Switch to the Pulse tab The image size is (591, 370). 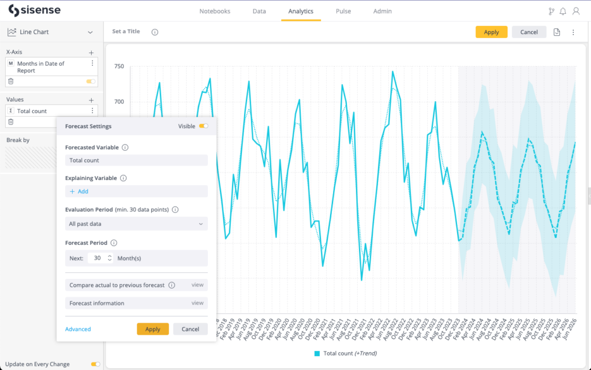coord(343,12)
